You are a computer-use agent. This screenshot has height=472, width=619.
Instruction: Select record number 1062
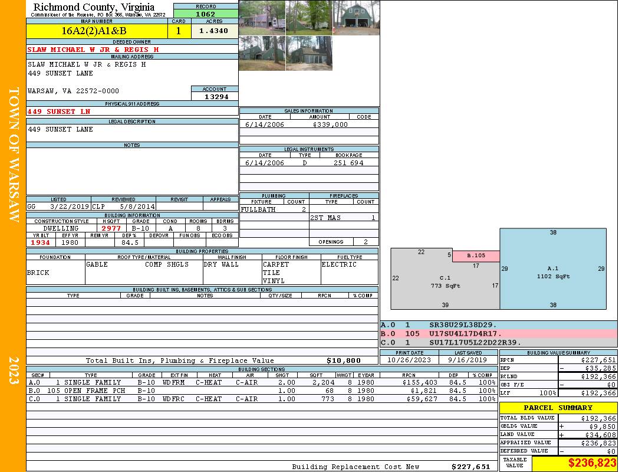[x=206, y=14]
